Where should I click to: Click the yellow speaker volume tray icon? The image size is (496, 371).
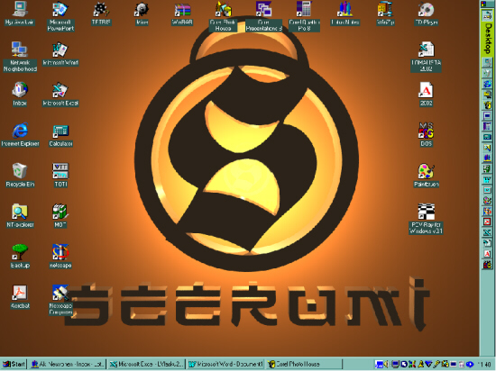pos(386,365)
